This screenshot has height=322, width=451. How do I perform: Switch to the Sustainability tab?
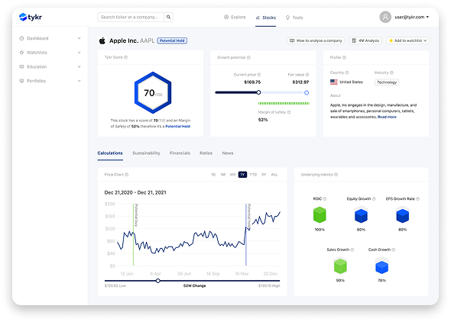click(x=146, y=153)
